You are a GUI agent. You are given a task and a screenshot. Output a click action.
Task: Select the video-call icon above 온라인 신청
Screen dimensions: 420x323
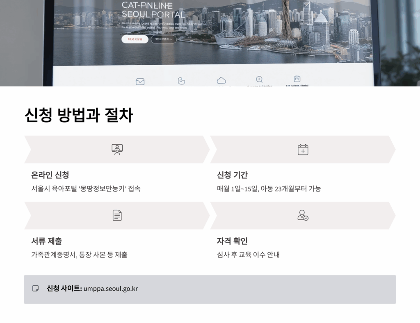pyautogui.click(x=117, y=149)
